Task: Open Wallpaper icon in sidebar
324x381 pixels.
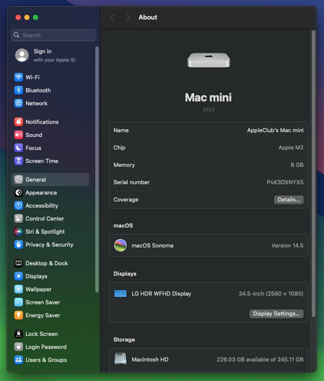Action: click(19, 289)
